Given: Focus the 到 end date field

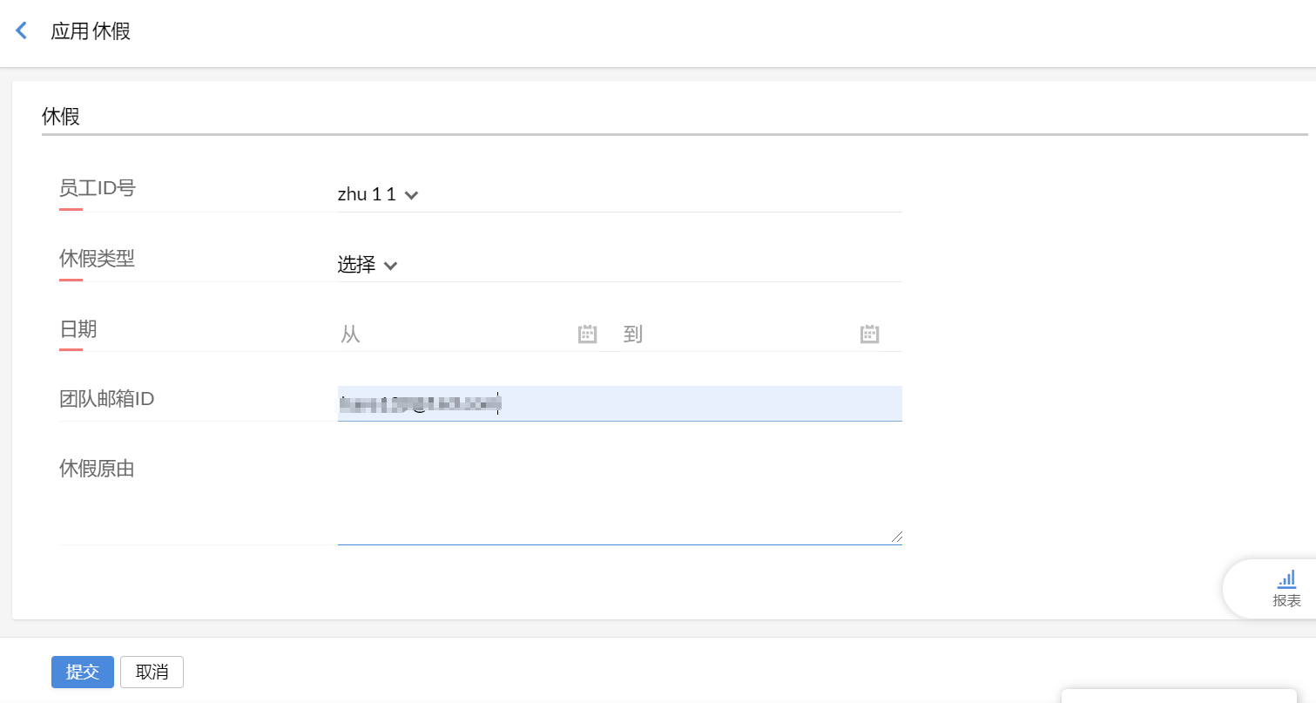Looking at the screenshot, I should click(x=736, y=335).
